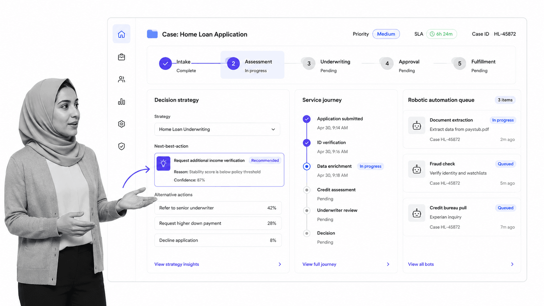Click ID verification checkmark marker
Viewport: 544px width, 306px height.
pos(306,143)
